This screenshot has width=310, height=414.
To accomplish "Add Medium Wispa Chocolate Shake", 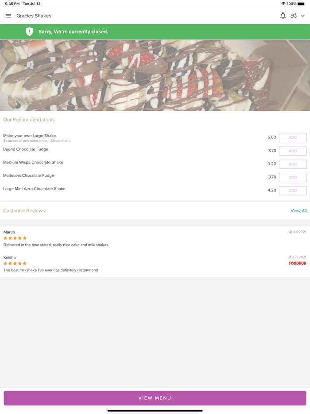I will coord(293,164).
